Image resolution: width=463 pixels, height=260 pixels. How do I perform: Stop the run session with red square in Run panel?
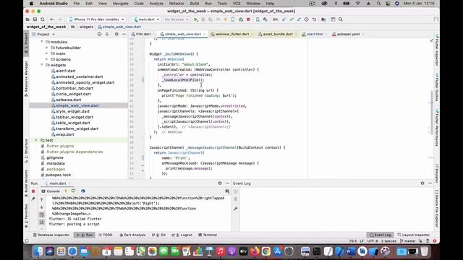point(33,191)
